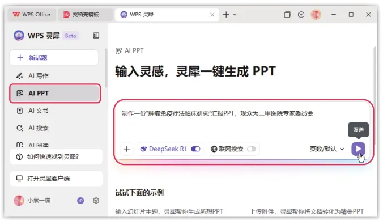The width and height of the screenshot is (383, 220).
Task: Click the window layout icon in title bar
Action: [287, 15]
